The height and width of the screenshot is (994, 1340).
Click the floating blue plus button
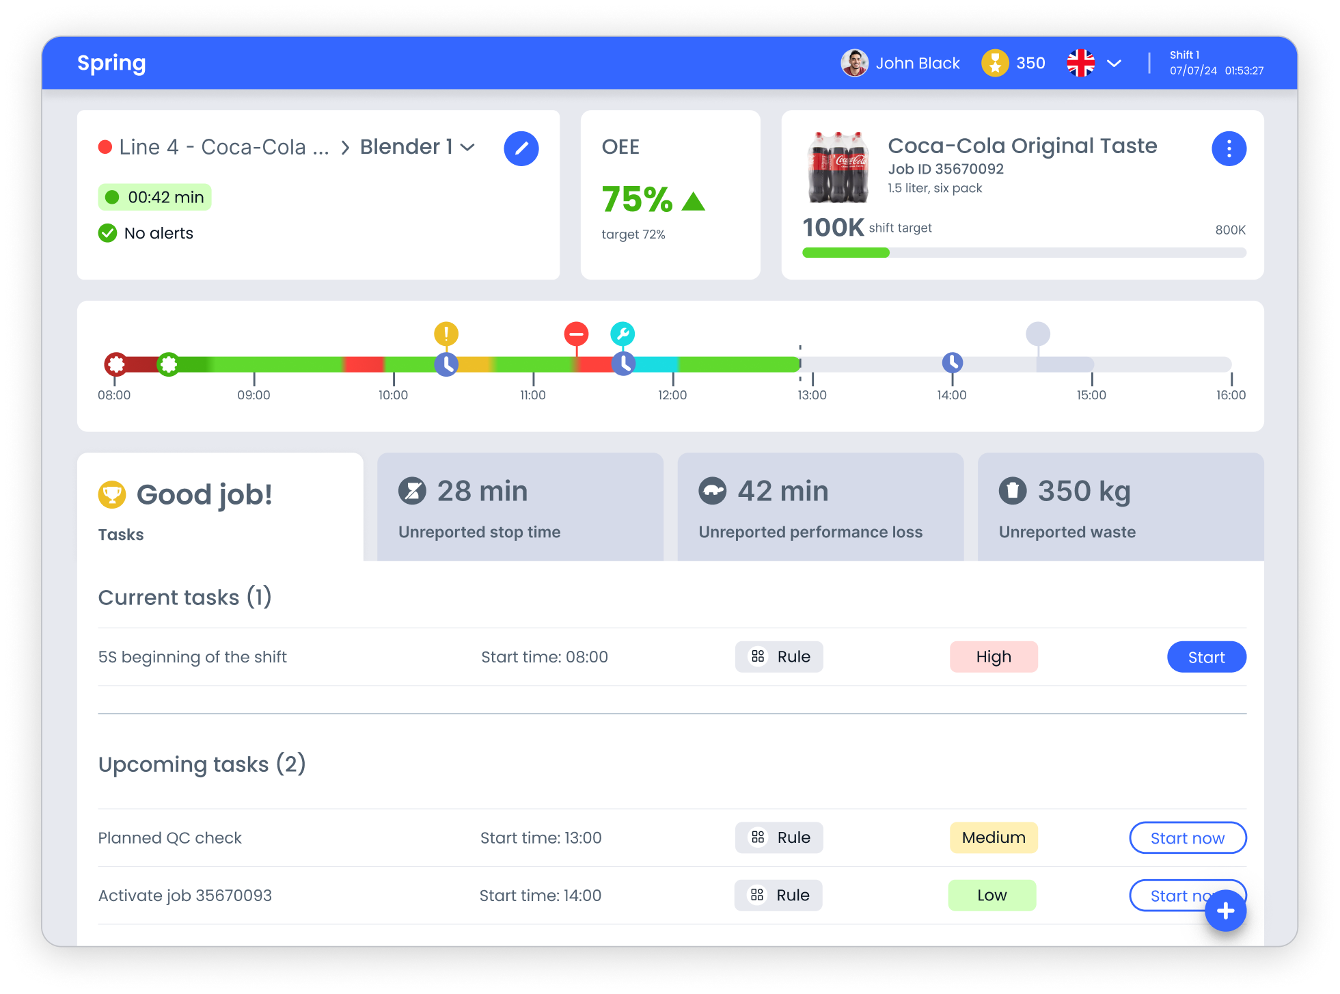[1225, 911]
